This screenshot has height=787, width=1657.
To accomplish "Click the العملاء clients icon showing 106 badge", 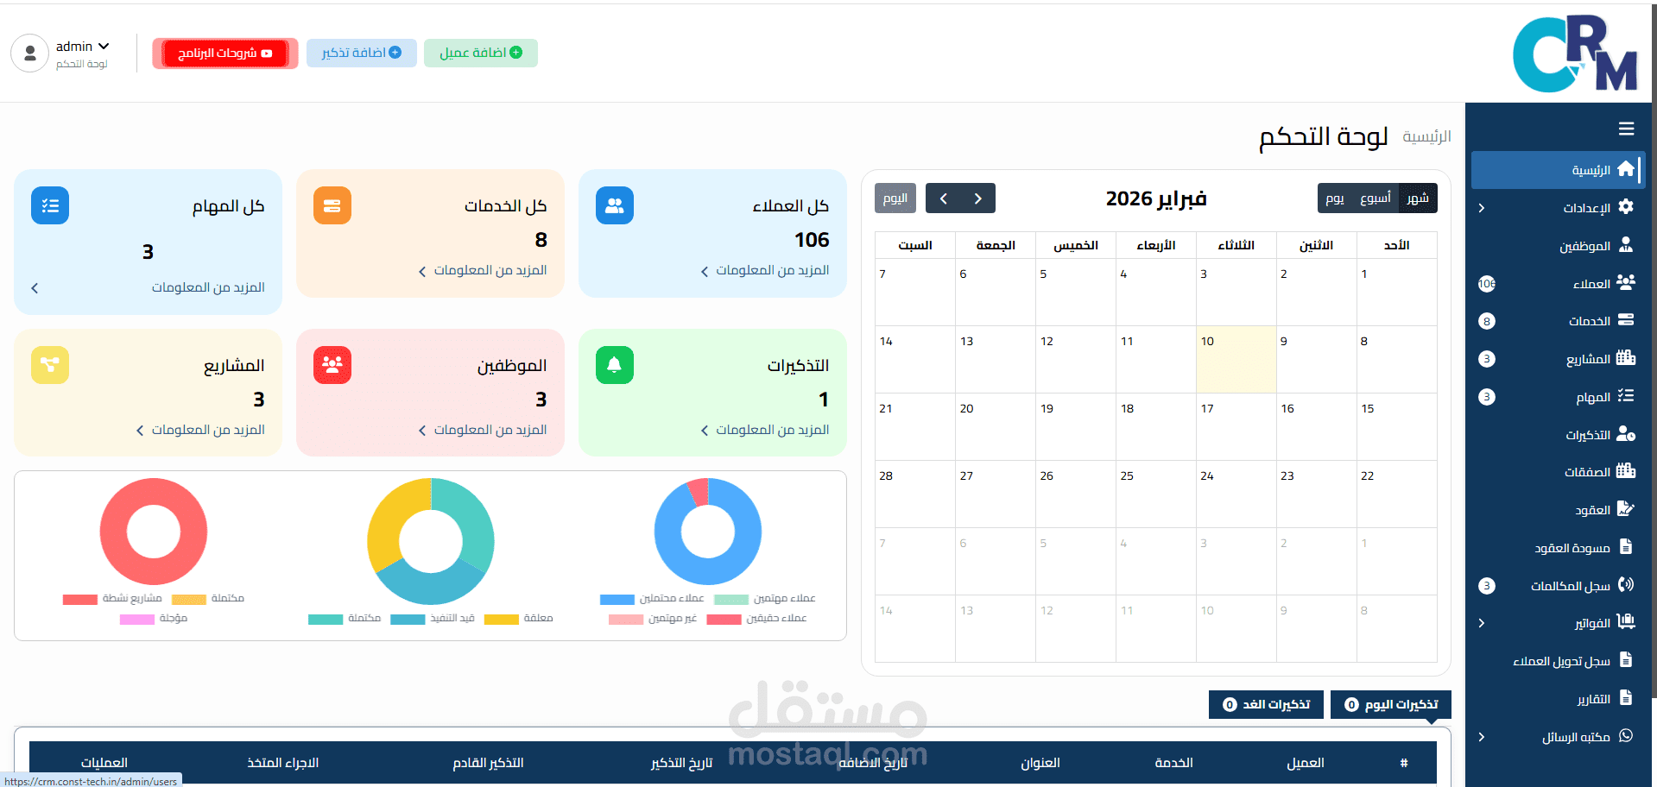I will coord(1625,283).
